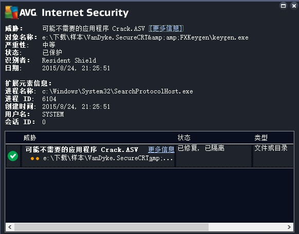Click the 文件或目录 type cell
Screen dimensions: 299x234
tap(271, 148)
